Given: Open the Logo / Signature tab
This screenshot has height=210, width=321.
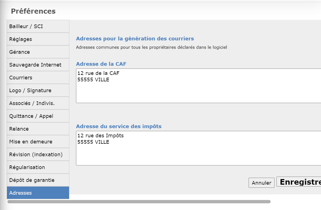Looking at the screenshot, I should click(x=38, y=91).
